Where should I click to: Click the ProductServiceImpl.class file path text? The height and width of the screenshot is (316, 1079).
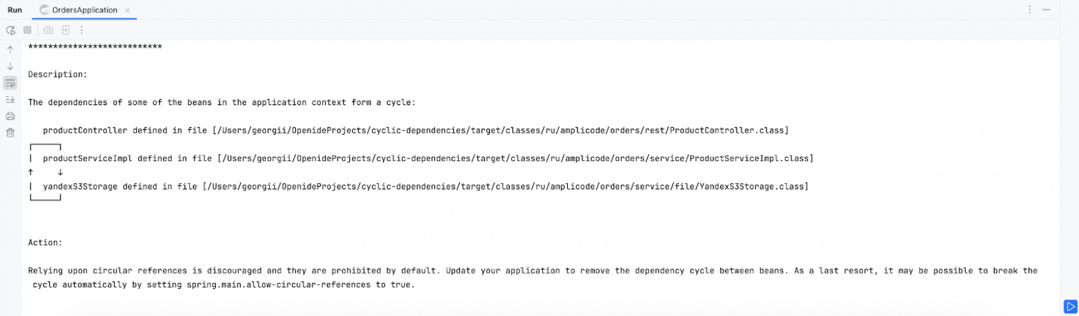coord(515,158)
